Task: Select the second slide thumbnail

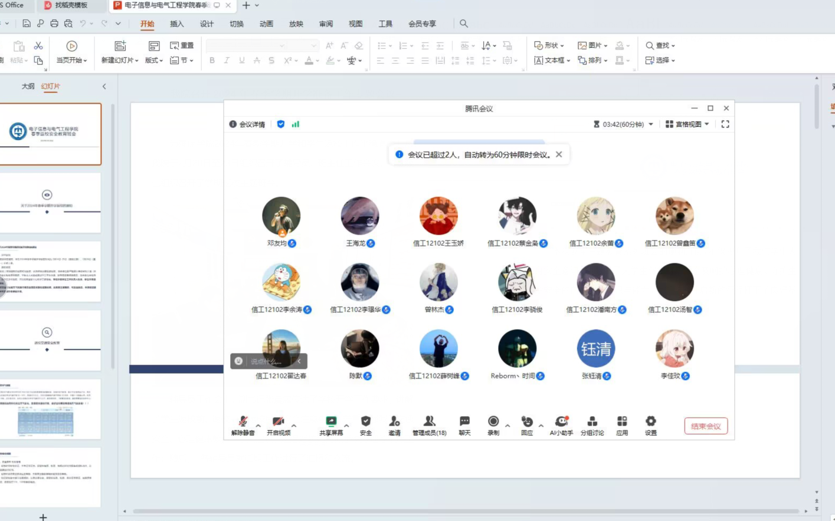Action: (x=50, y=202)
